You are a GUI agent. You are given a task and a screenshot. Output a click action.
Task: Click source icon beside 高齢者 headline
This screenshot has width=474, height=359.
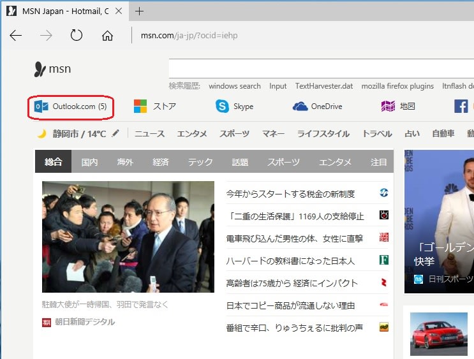[x=384, y=282]
